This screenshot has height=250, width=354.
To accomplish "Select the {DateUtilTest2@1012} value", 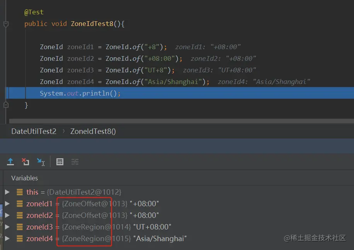I will [84, 192].
